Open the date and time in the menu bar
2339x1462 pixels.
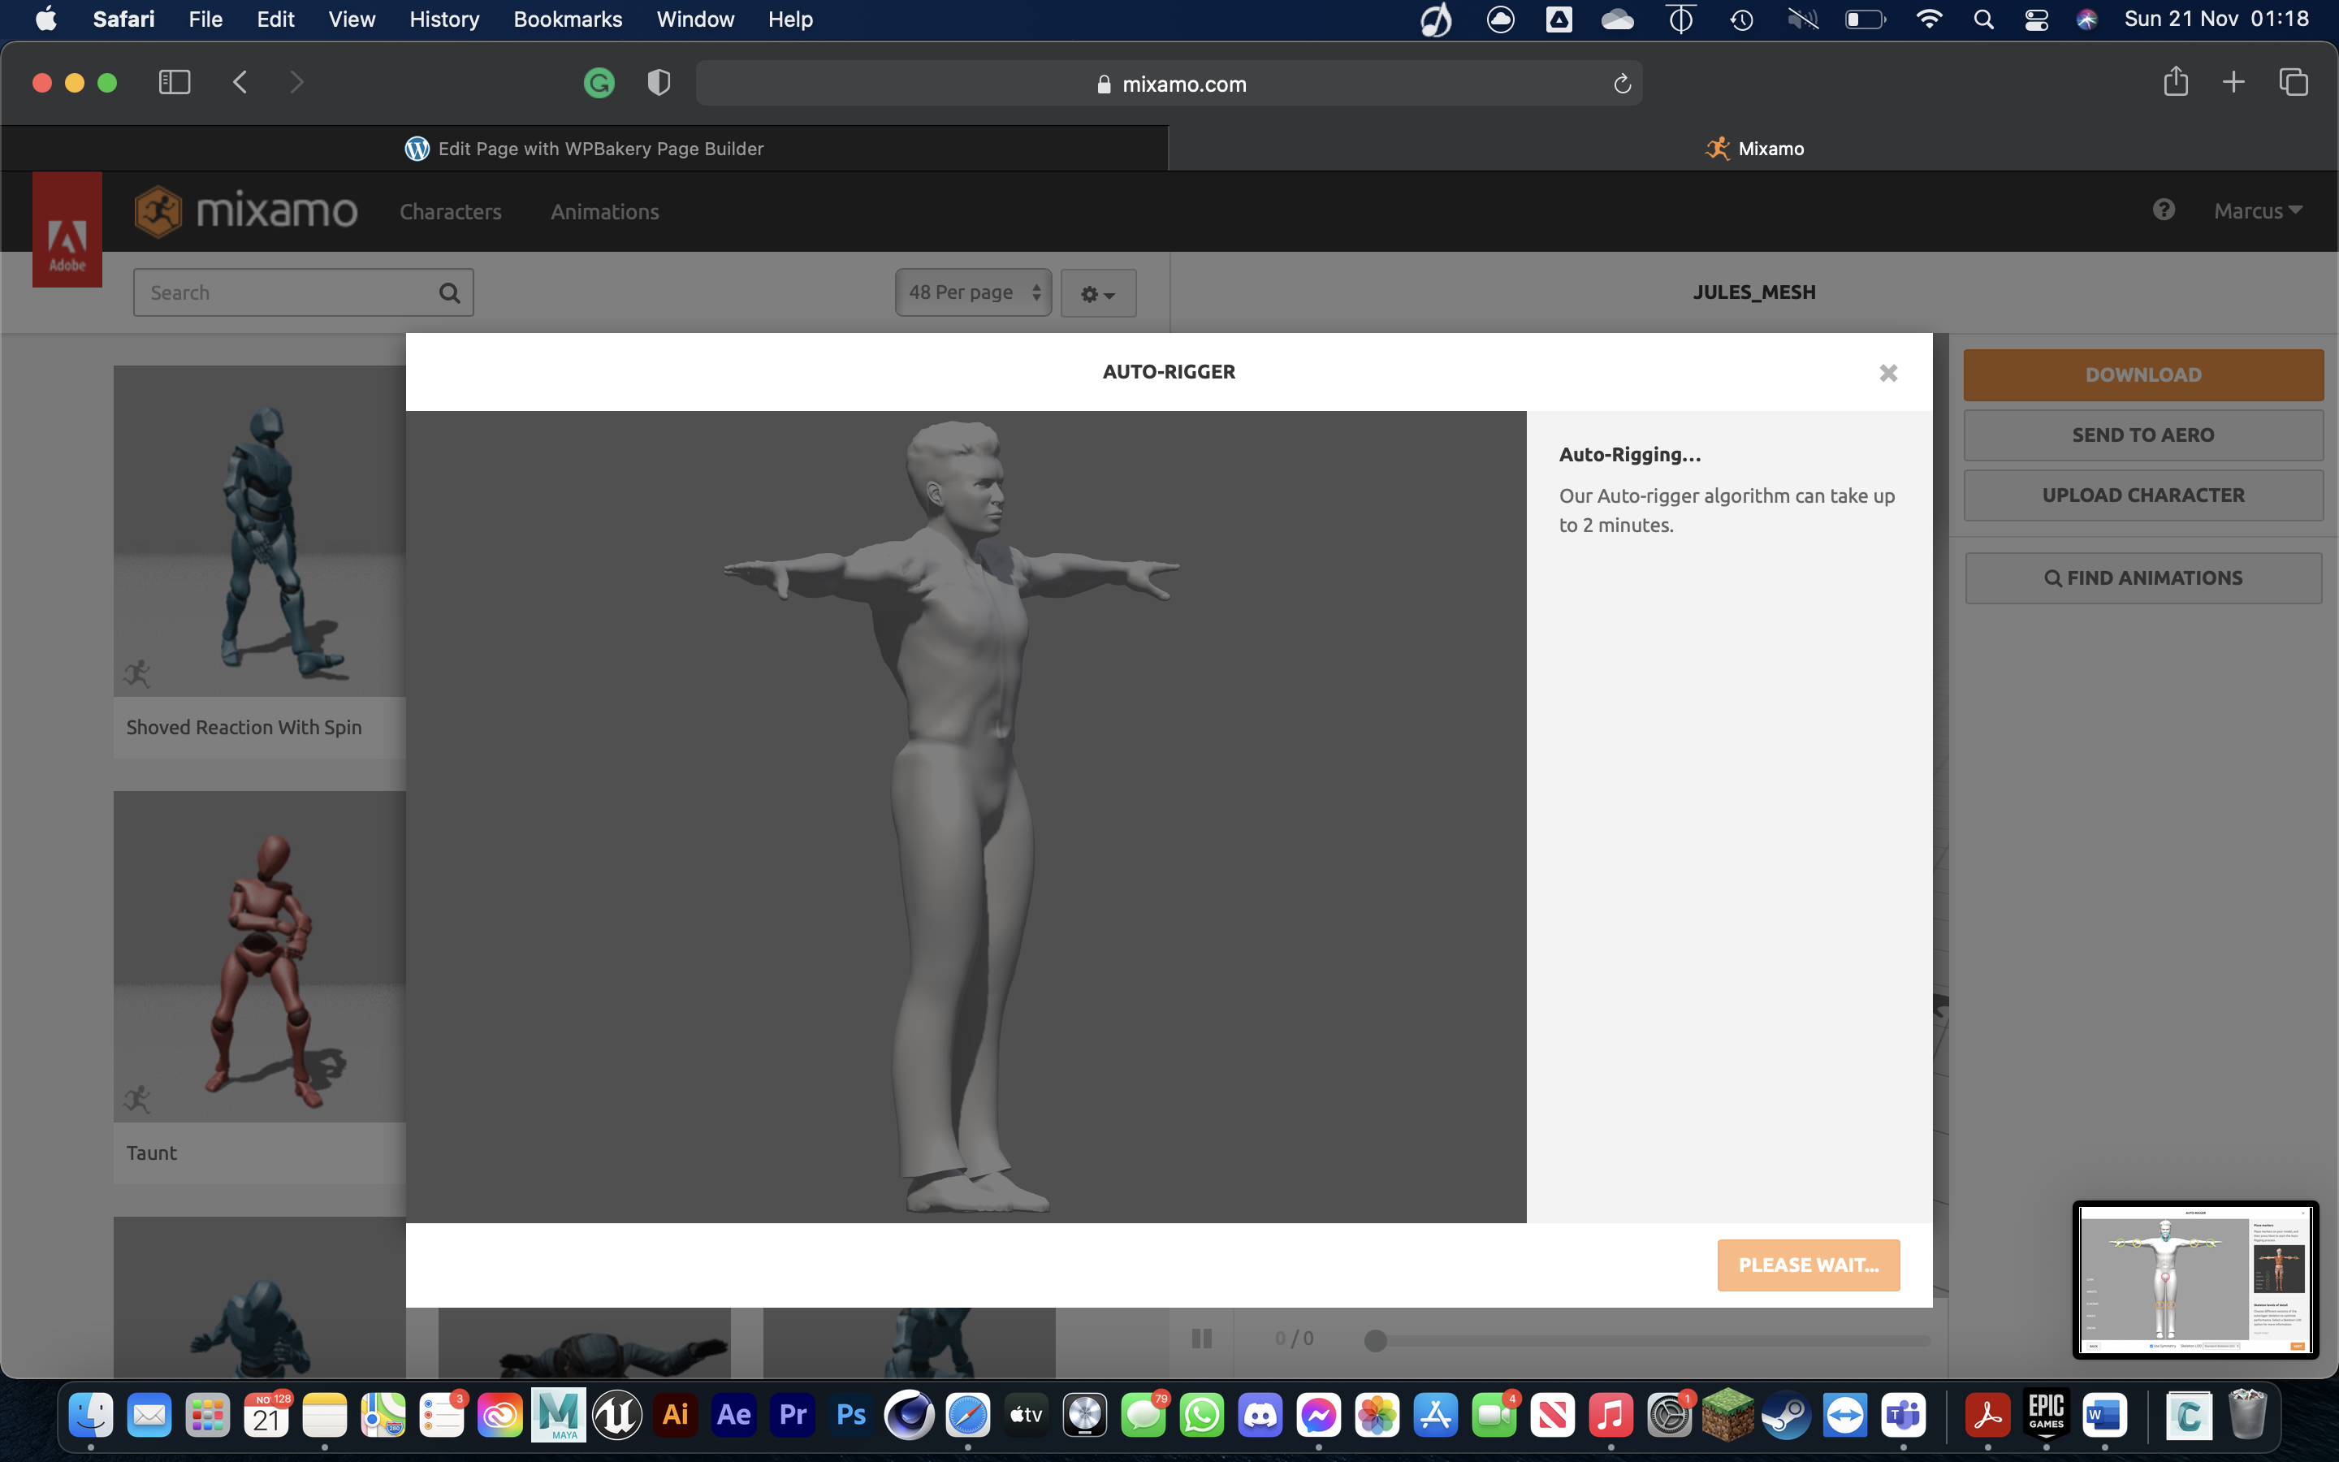(2216, 19)
